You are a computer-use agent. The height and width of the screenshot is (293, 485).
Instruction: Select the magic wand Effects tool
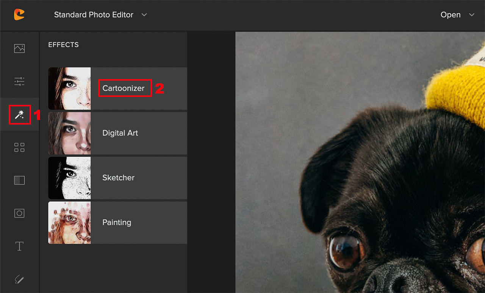[x=19, y=115]
